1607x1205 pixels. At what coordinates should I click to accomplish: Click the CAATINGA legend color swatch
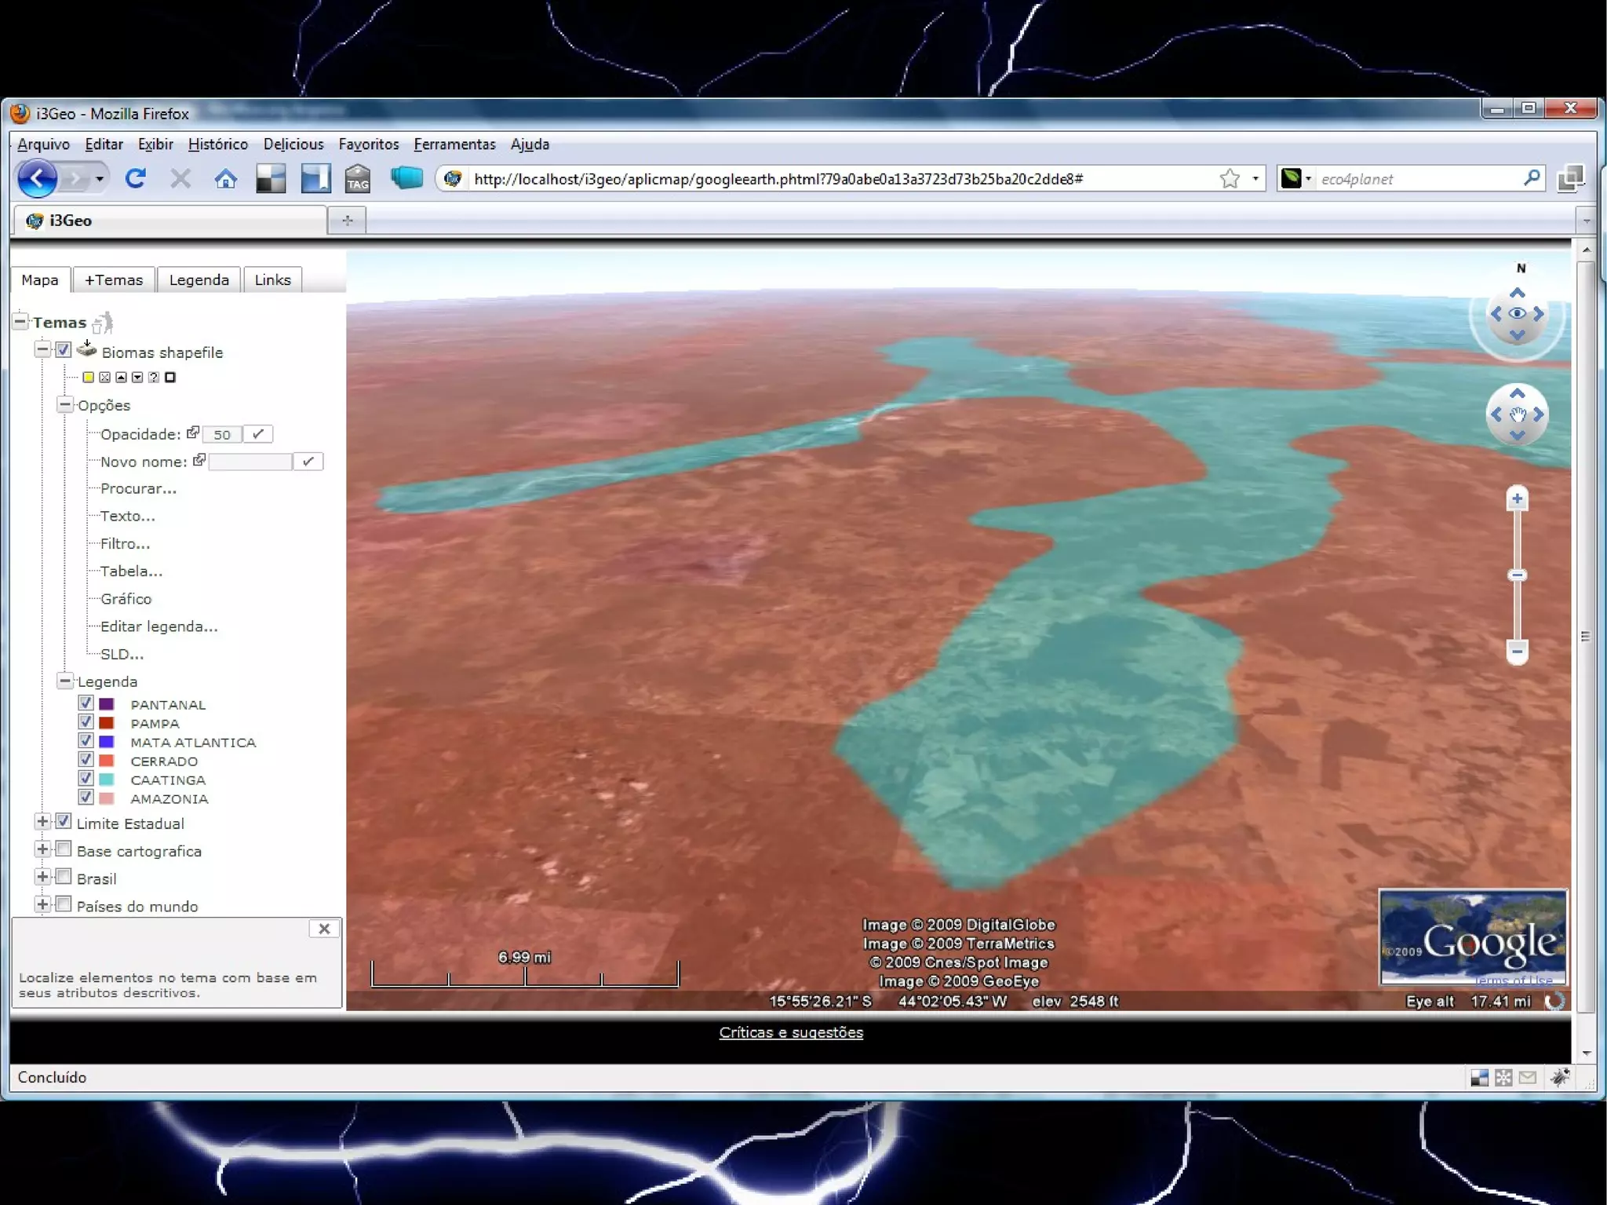(107, 779)
